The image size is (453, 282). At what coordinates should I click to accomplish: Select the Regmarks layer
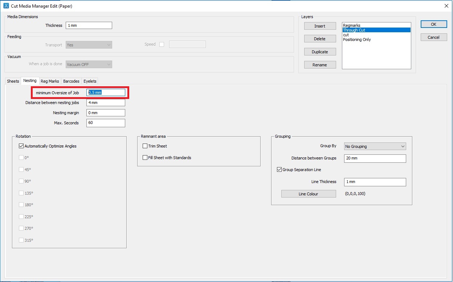pyautogui.click(x=376, y=25)
